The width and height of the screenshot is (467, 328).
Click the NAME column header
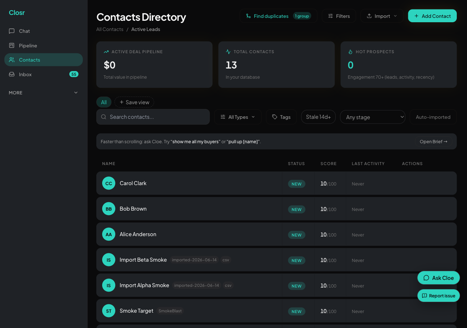pos(109,164)
